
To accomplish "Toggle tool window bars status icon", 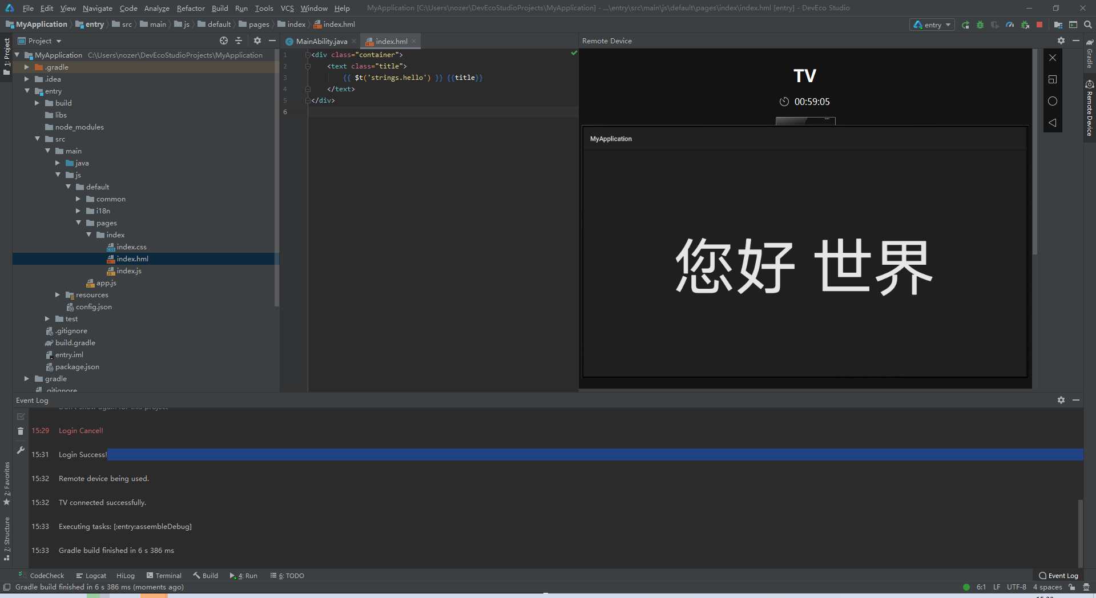I will (x=7, y=587).
